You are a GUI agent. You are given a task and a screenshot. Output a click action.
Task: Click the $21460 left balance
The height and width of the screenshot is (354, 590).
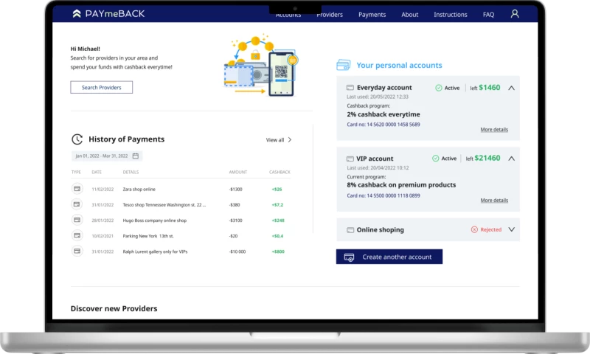487,158
